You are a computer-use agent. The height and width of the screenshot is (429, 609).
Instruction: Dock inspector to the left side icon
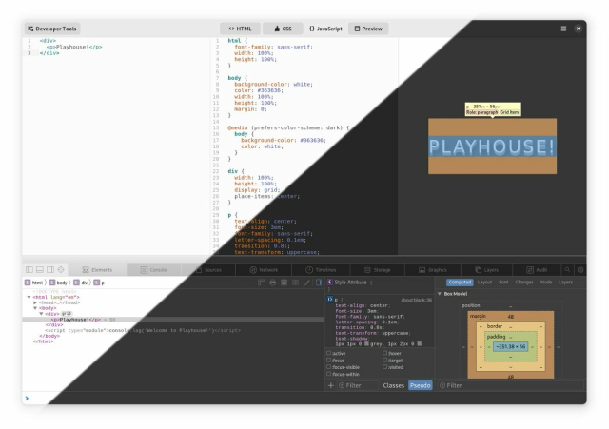click(x=29, y=269)
